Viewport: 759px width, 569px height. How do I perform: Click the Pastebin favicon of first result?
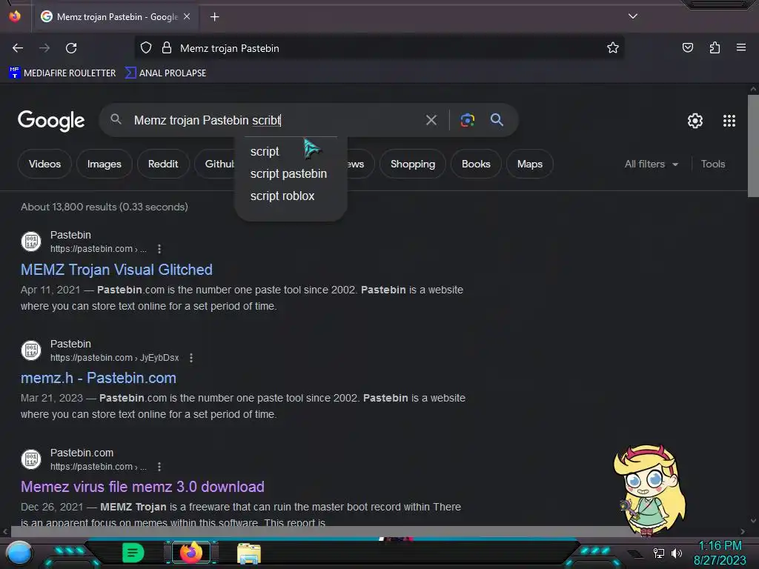(31, 242)
